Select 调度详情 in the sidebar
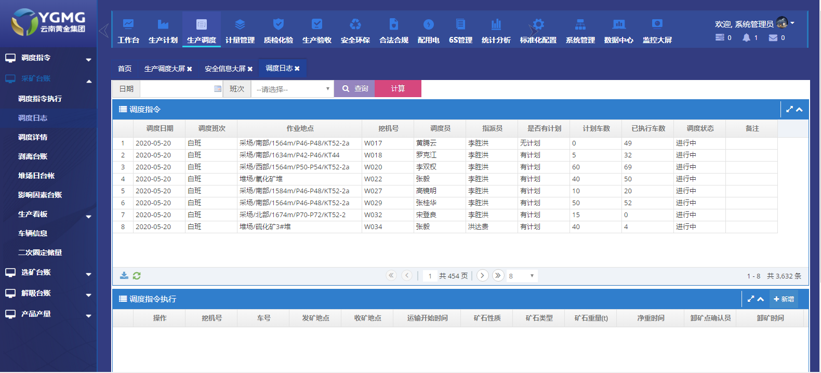 [33, 137]
